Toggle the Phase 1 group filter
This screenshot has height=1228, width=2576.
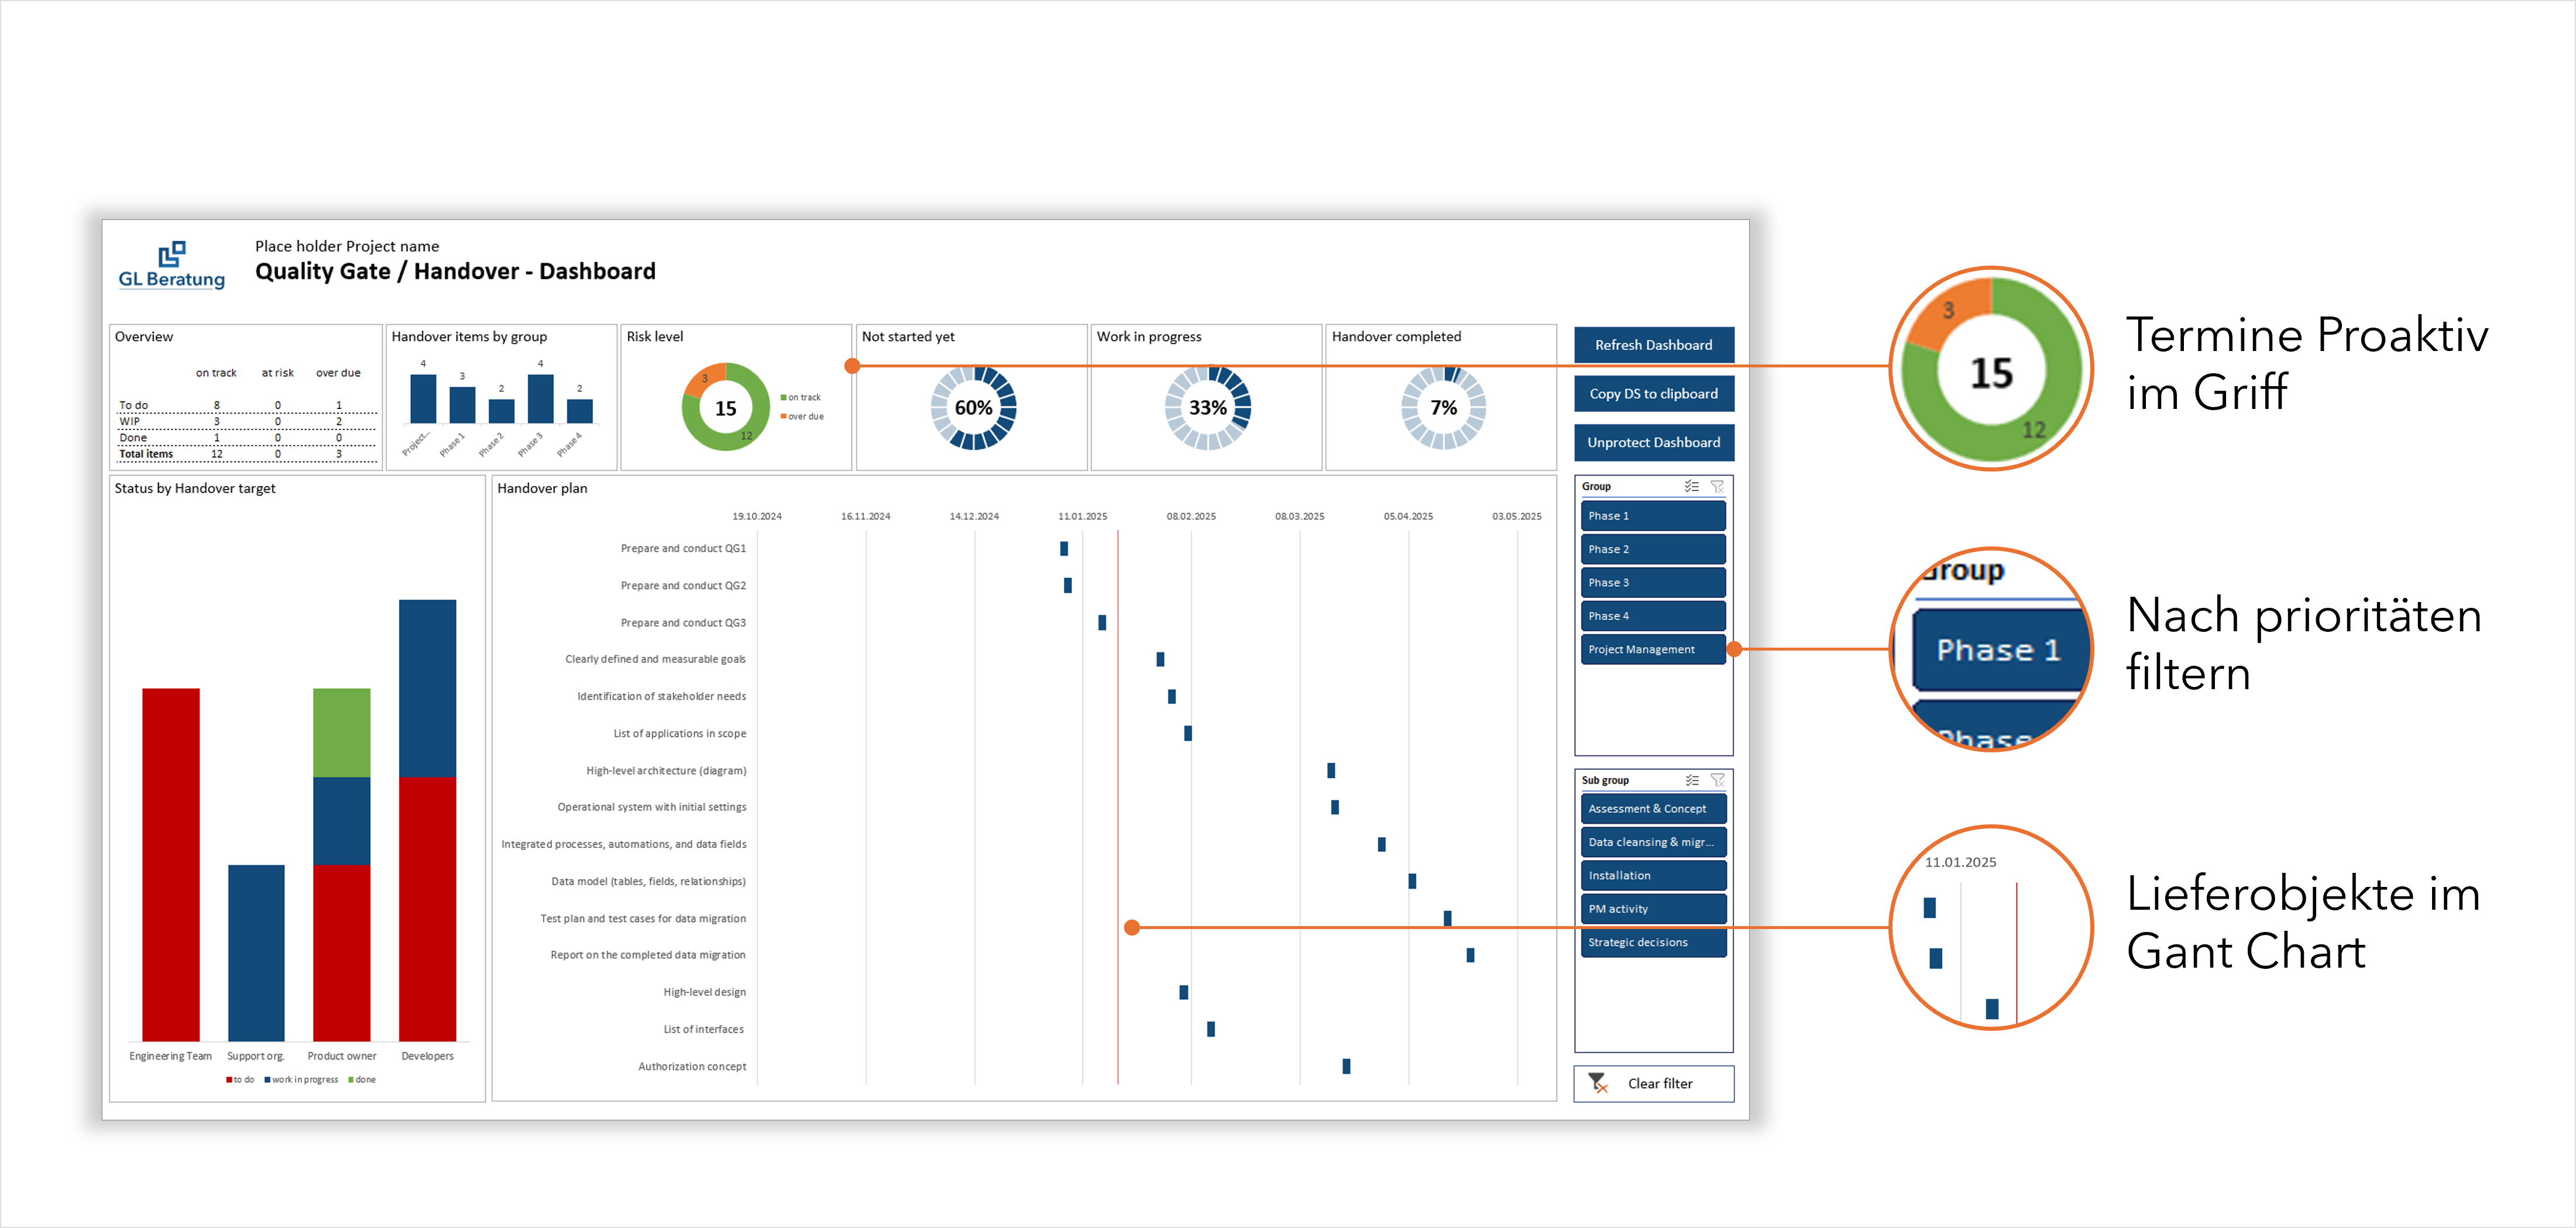coord(1653,516)
